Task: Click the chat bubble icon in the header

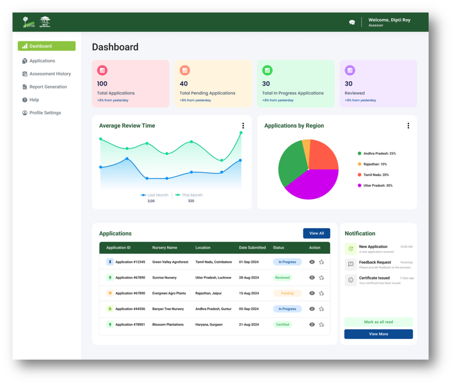Action: click(x=352, y=22)
